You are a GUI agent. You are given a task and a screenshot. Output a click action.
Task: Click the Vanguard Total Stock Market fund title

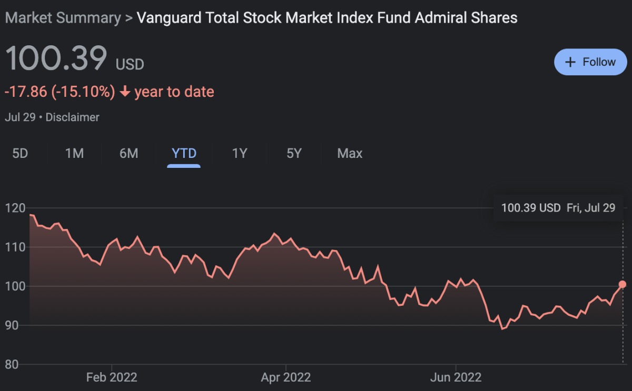point(327,18)
